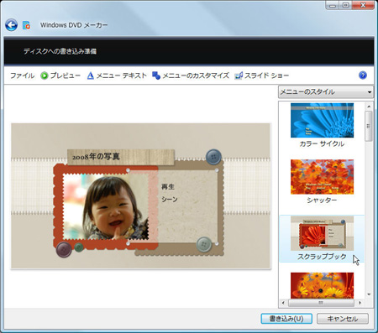Click the style list scroll up arrow
This screenshot has height=333, width=378.
pyautogui.click(x=369, y=107)
